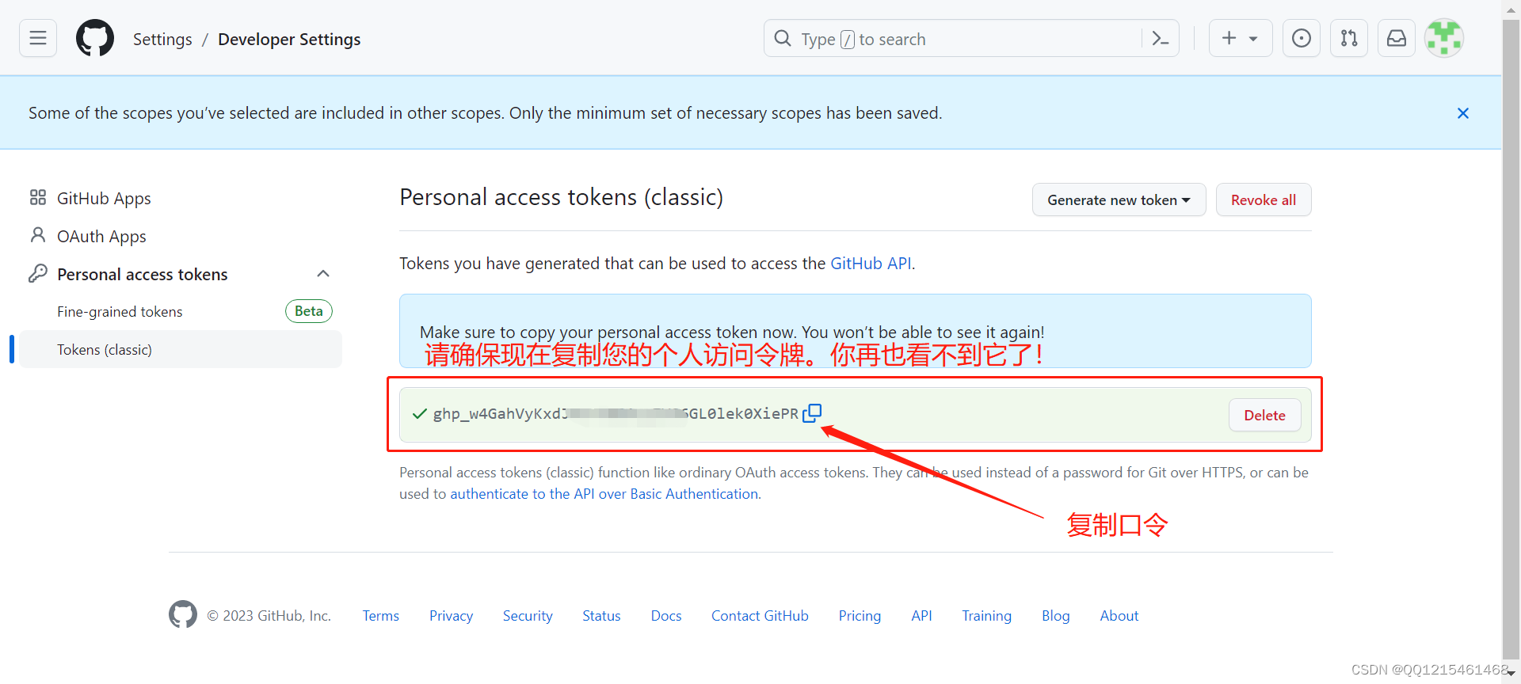The image size is (1521, 684).
Task: Open Privacy footer link
Action: tap(451, 616)
